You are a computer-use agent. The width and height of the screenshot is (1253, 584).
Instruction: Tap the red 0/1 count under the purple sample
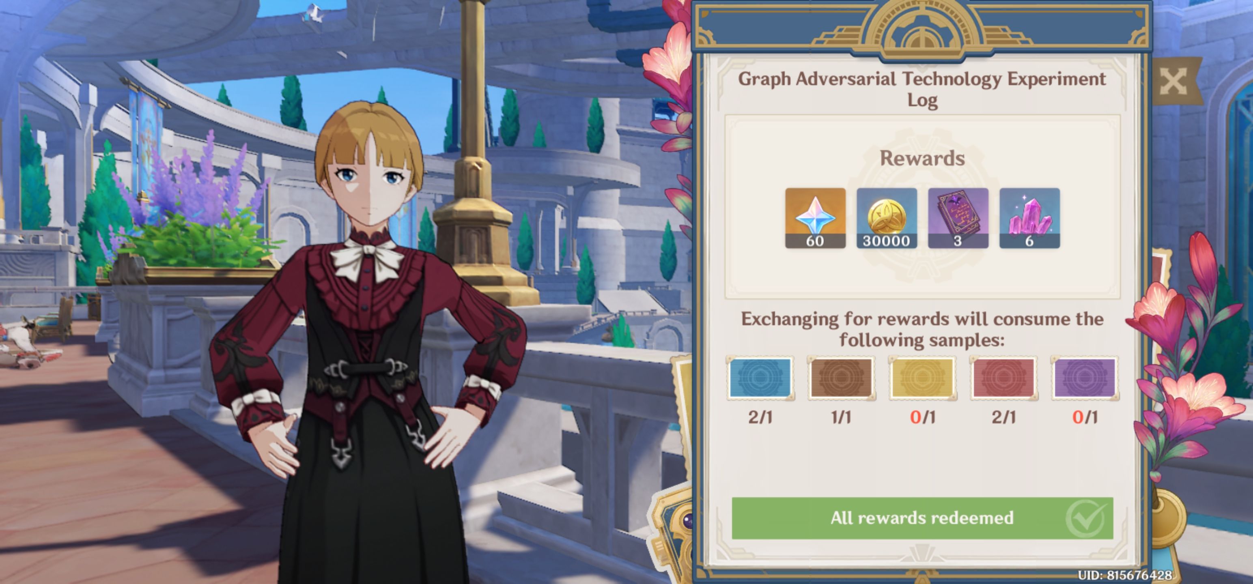[x=1085, y=417]
